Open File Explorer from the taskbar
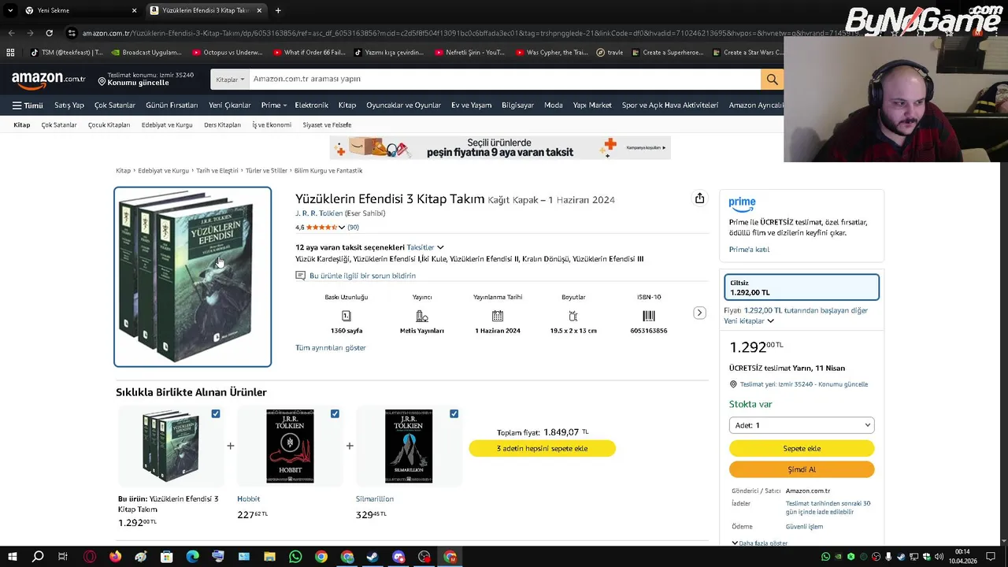The height and width of the screenshot is (567, 1008). tap(269, 557)
